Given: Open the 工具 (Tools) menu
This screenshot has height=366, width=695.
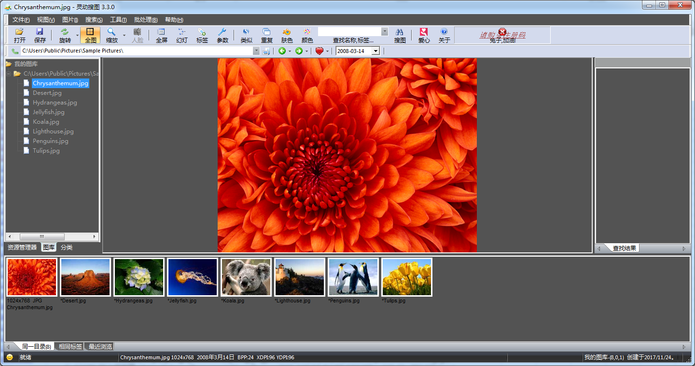Looking at the screenshot, I should coord(118,20).
